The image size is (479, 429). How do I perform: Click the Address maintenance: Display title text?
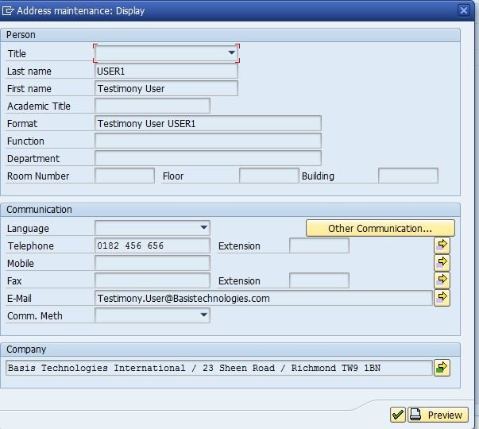pos(81,10)
